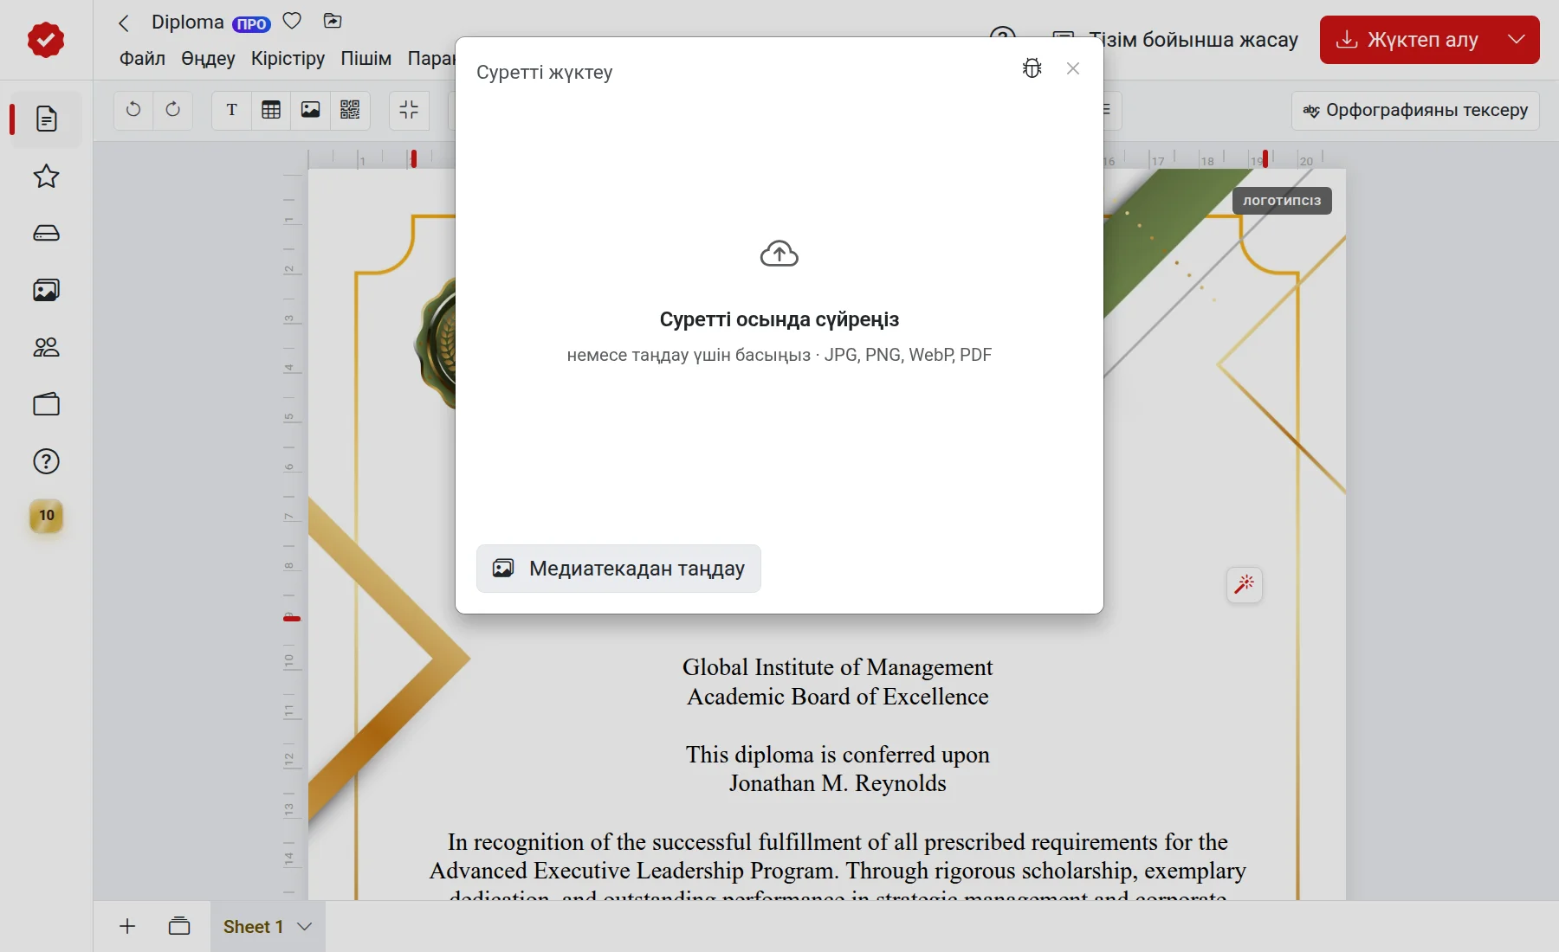Insert a text block with T tool
Image resolution: width=1559 pixels, height=952 pixels.
232,110
